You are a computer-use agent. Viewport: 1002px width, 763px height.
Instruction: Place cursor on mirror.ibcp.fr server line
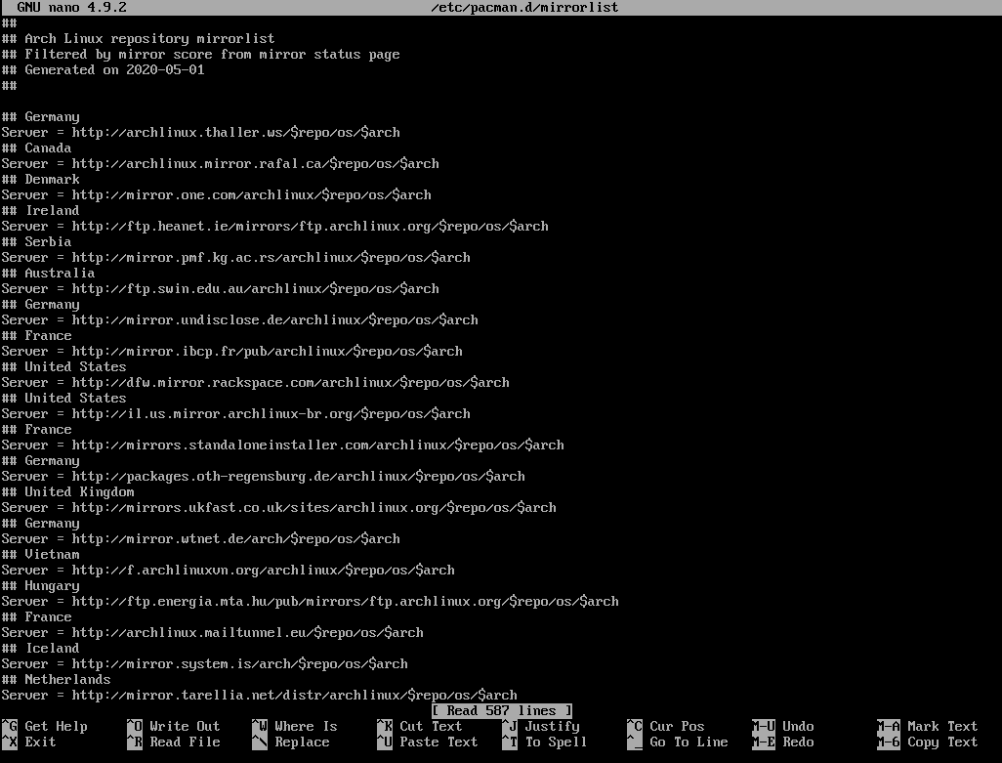pos(232,352)
